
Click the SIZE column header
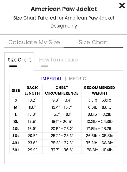point(16,91)
